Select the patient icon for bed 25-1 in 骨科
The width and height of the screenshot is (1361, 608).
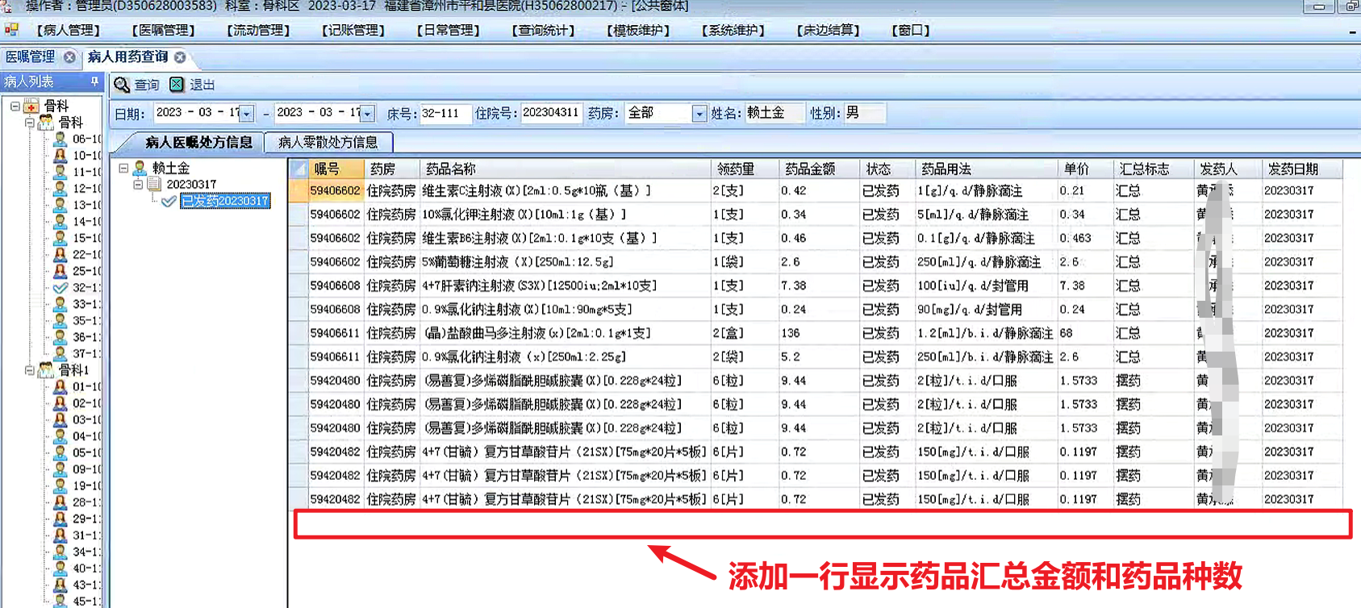[61, 271]
